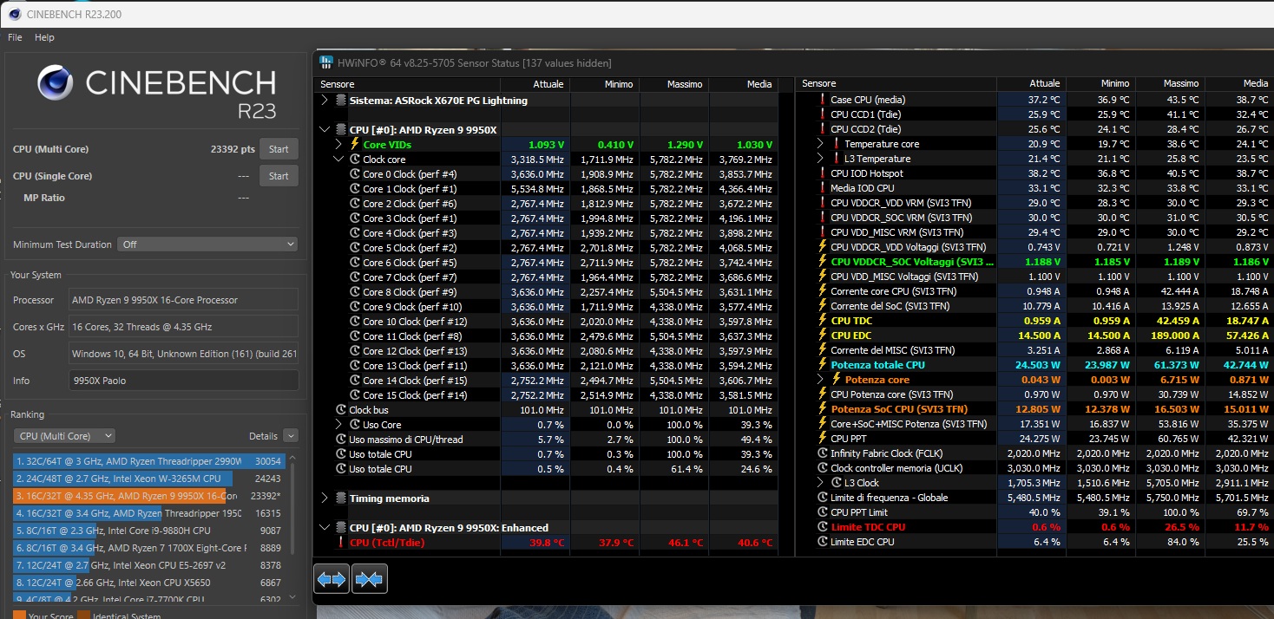This screenshot has height=619, width=1274.
Task: Expand the Potenza core node
Action: 821,380
